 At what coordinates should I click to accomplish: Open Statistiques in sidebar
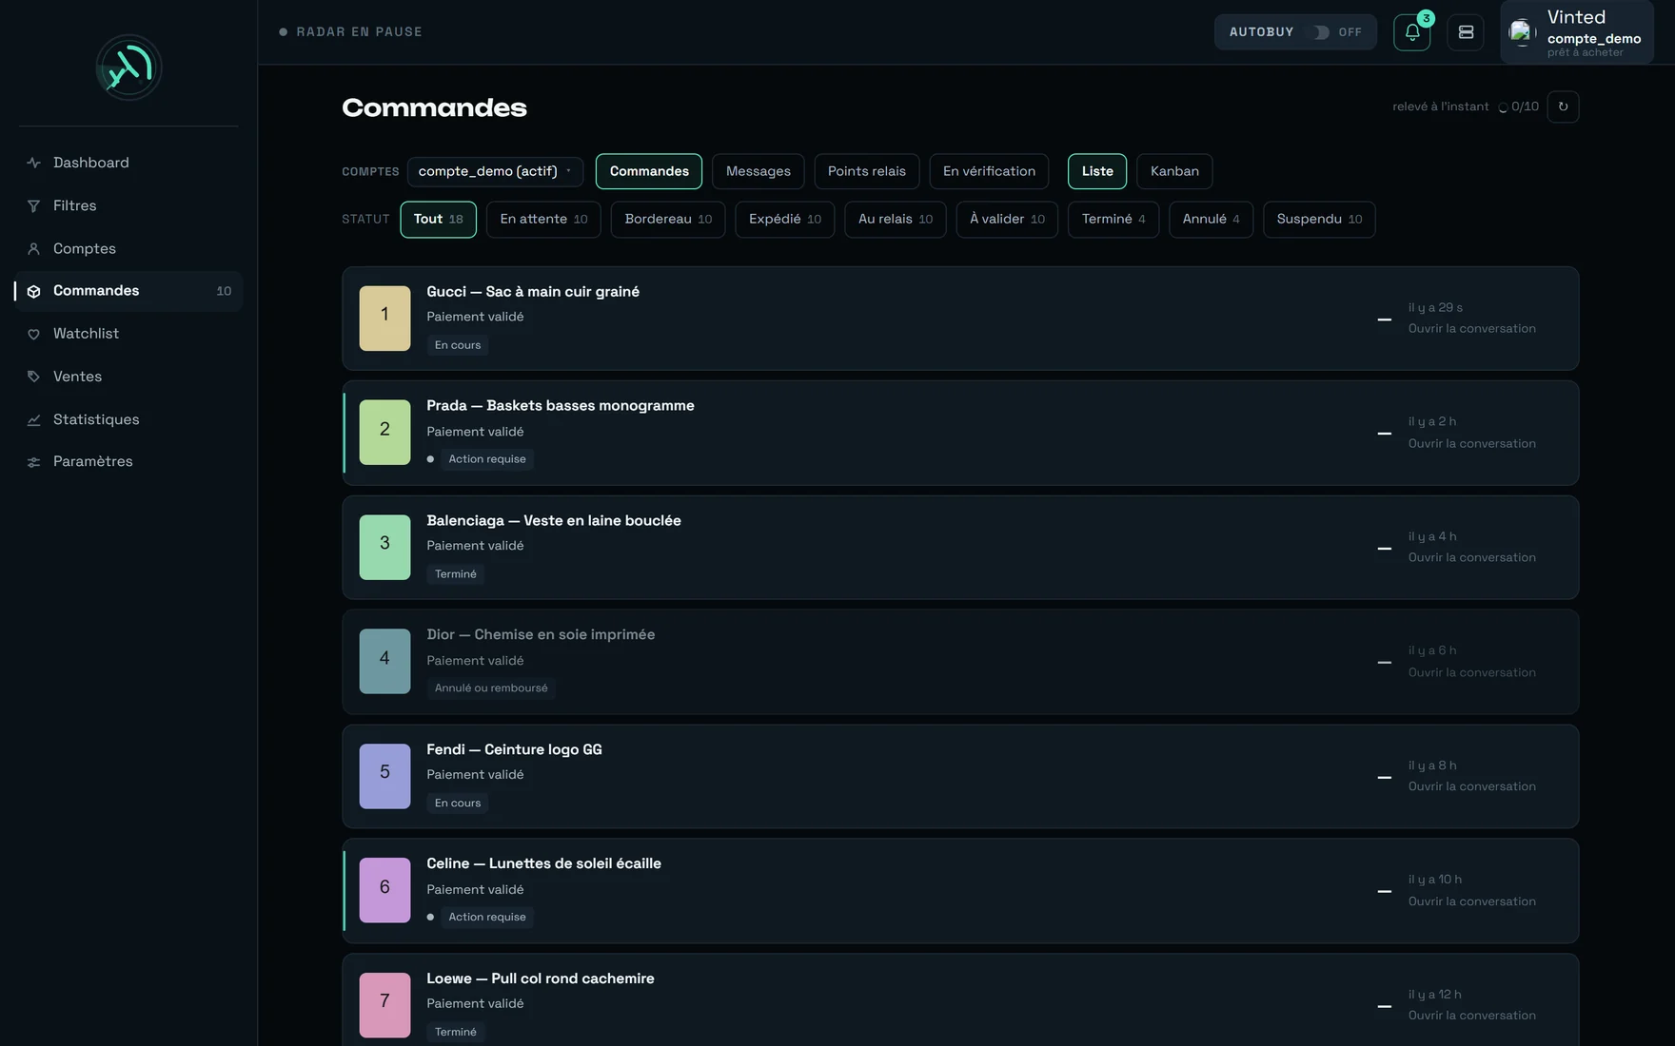[x=128, y=419]
